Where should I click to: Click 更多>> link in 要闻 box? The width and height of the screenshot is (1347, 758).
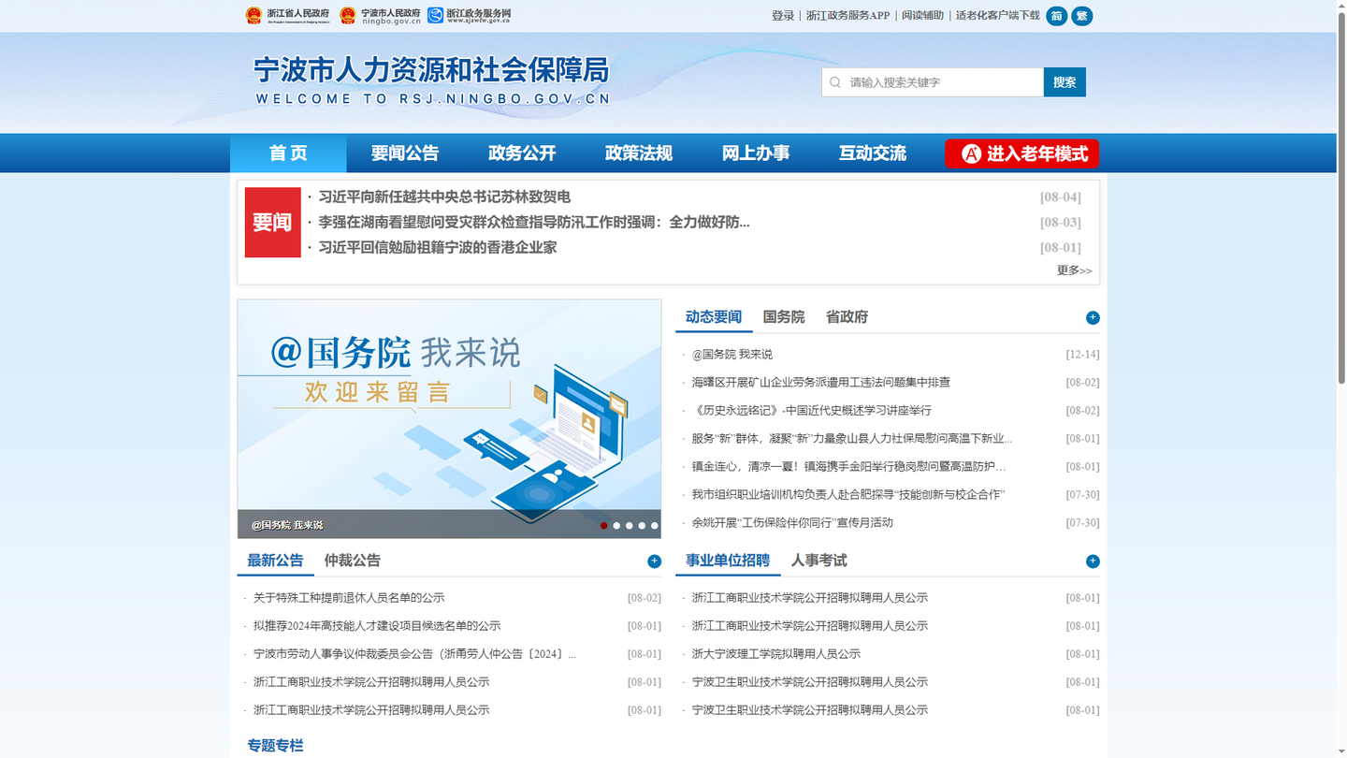(x=1075, y=270)
